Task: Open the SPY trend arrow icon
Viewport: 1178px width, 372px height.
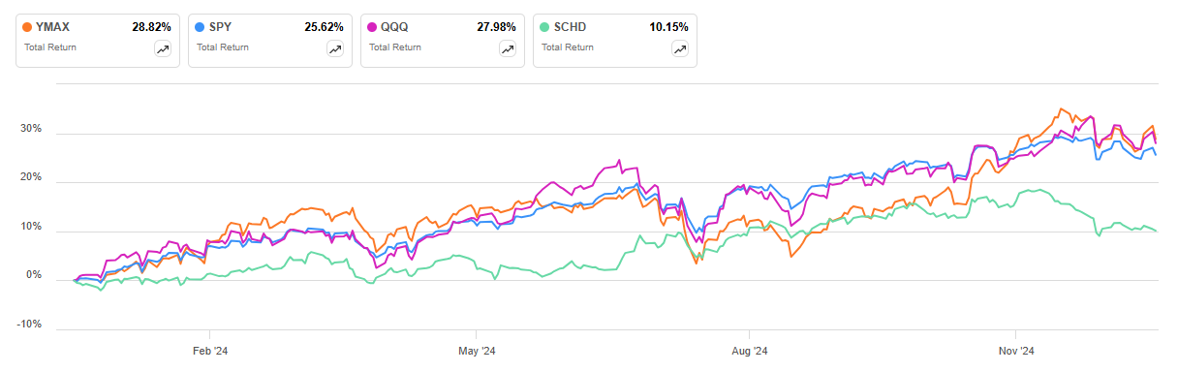Action: coord(335,49)
